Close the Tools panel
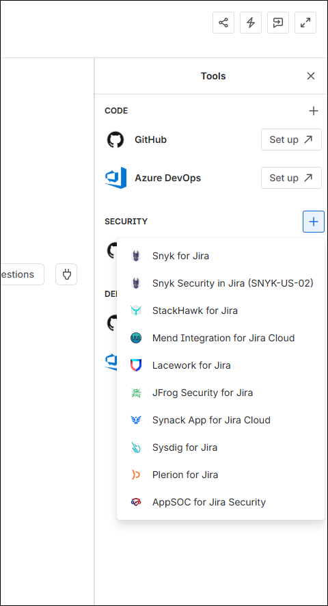328x606 pixels. pyautogui.click(x=311, y=76)
